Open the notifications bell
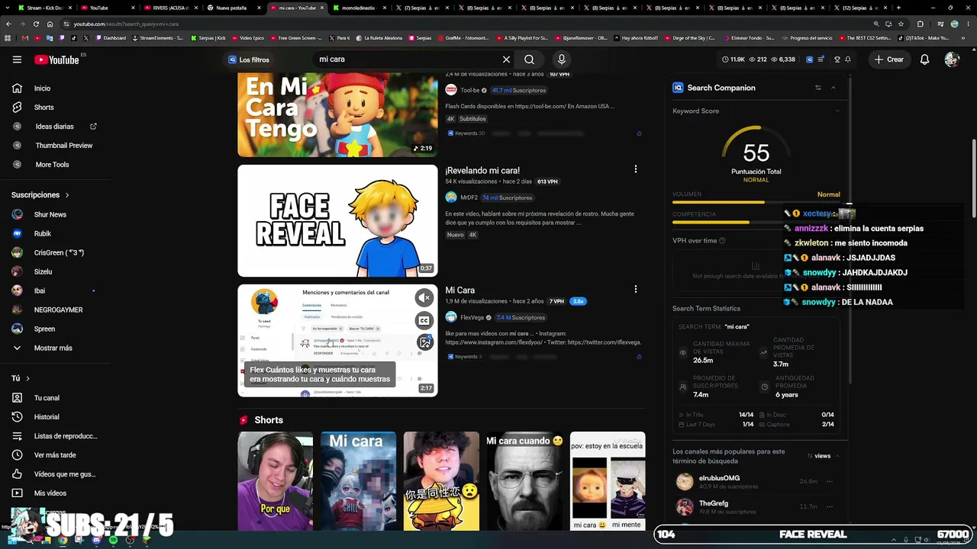Screen dimensions: 977x549 (924, 59)
